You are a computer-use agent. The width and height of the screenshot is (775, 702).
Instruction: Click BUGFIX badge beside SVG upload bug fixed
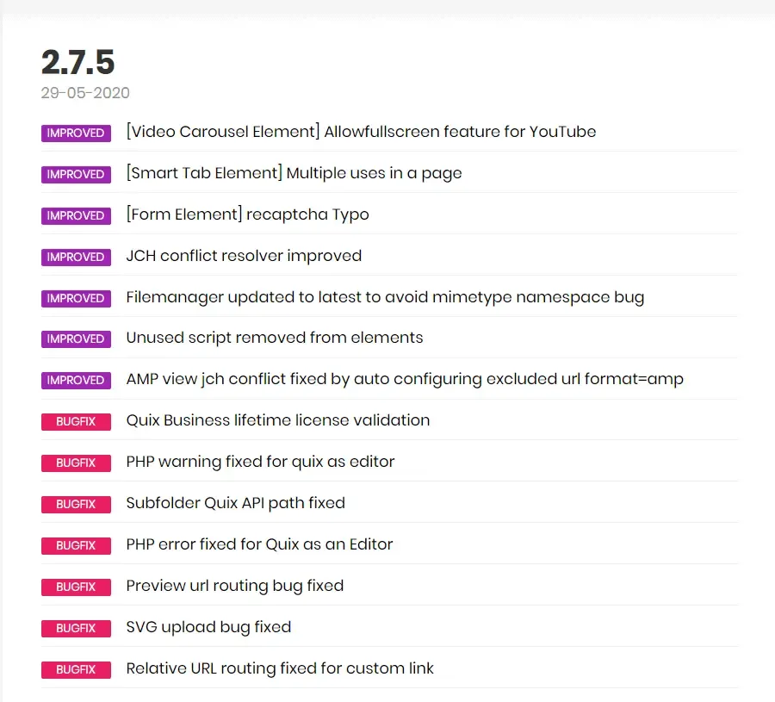tap(76, 628)
